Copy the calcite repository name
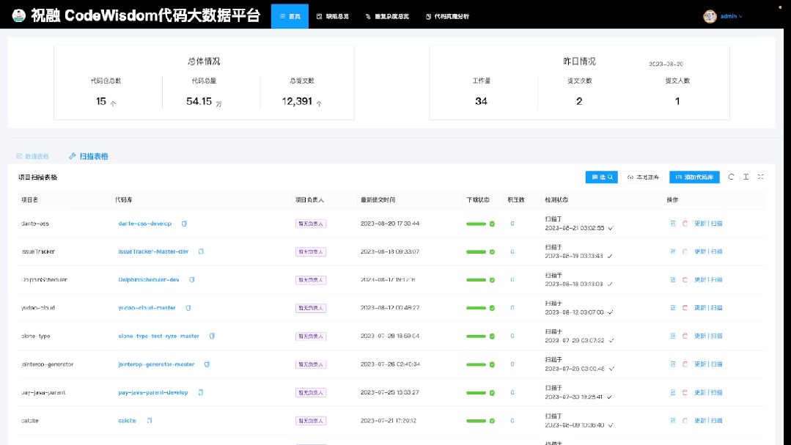Screen dimensions: 791x445 tap(150, 421)
